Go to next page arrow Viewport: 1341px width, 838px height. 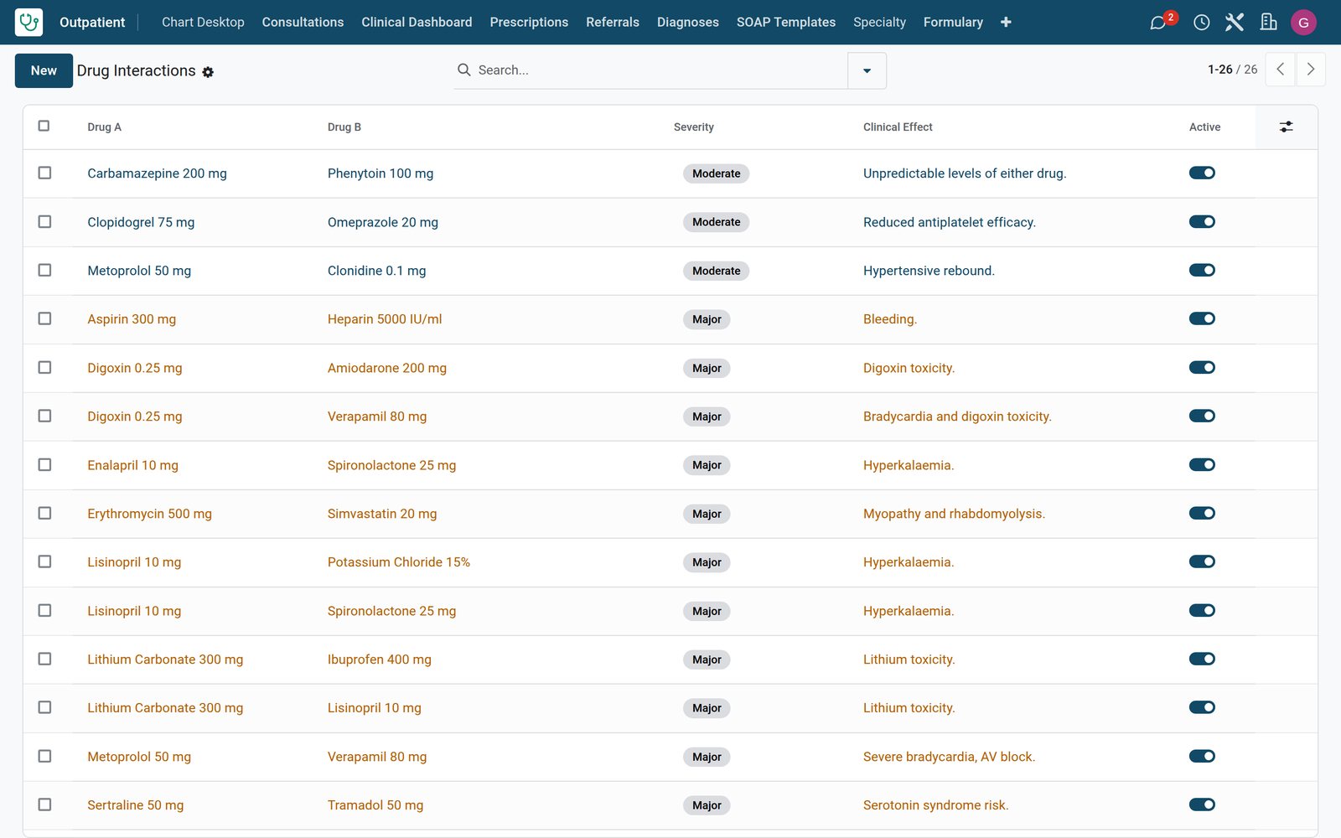click(1311, 70)
